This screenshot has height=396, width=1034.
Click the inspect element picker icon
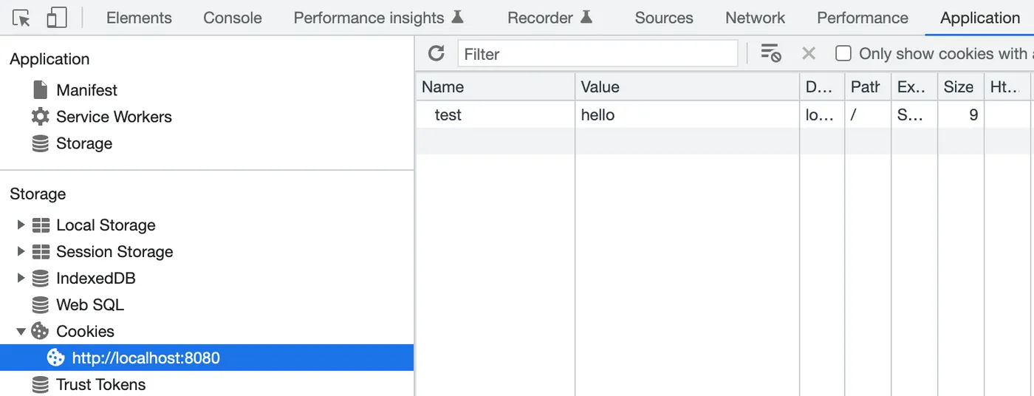22,18
